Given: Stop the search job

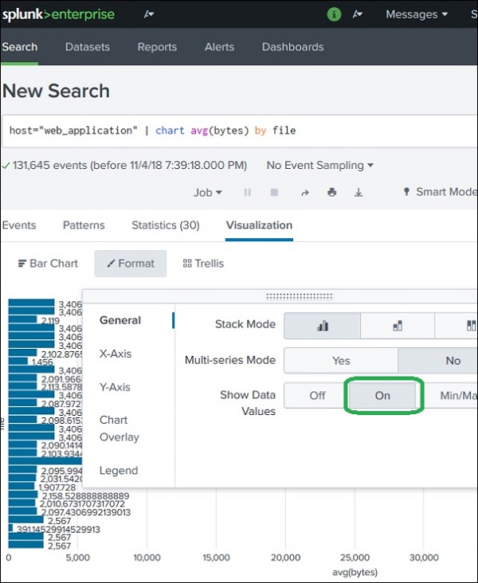Looking at the screenshot, I should 275,192.
